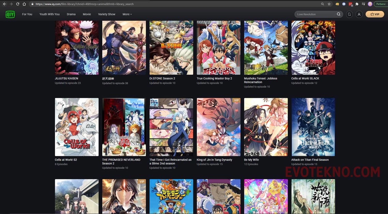
Task: Click the zoom magnifier icon in address bar
Action: coord(322,4)
